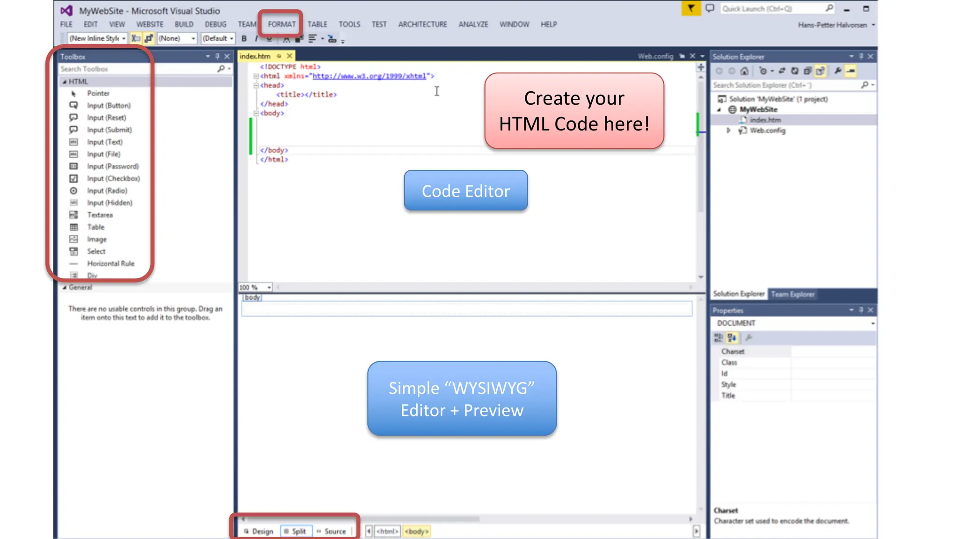
Task: Expand the Web.config tree node
Action: pyautogui.click(x=728, y=131)
